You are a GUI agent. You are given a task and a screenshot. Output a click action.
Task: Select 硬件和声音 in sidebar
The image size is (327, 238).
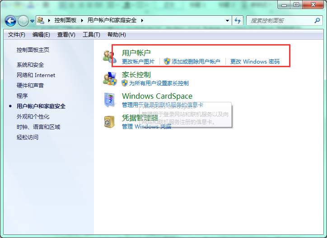coord(30,86)
